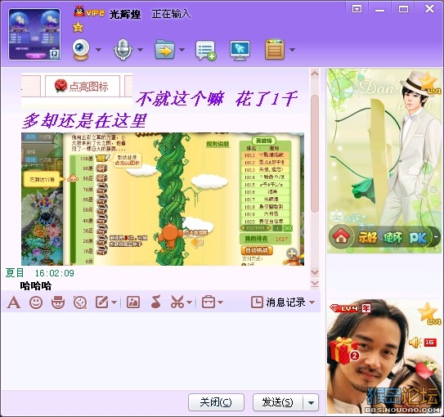Click the chat vertical scrollbar thumb
The image size is (444, 417).
coord(315,154)
